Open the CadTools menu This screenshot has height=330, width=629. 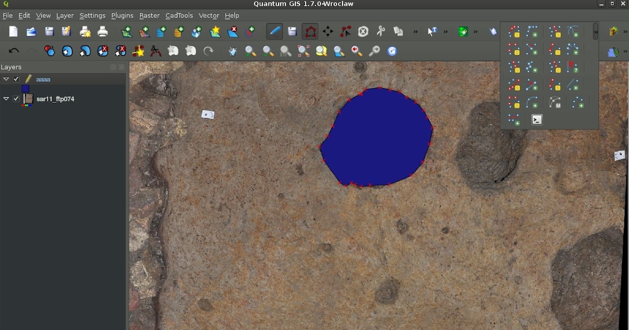coord(179,16)
